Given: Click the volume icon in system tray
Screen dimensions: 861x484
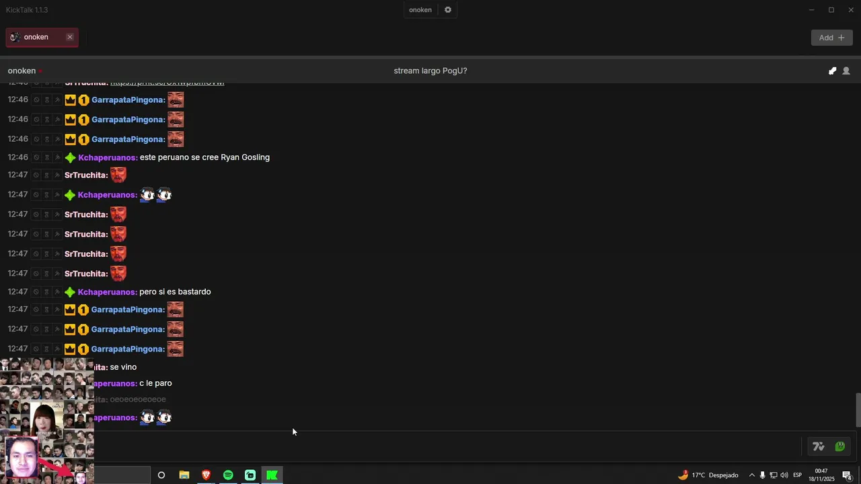Looking at the screenshot, I should [x=784, y=475].
